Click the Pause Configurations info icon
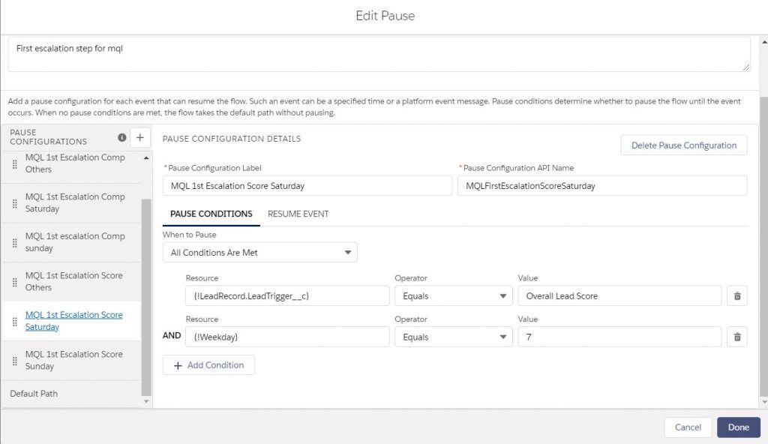The width and height of the screenshot is (768, 444). coord(122,137)
